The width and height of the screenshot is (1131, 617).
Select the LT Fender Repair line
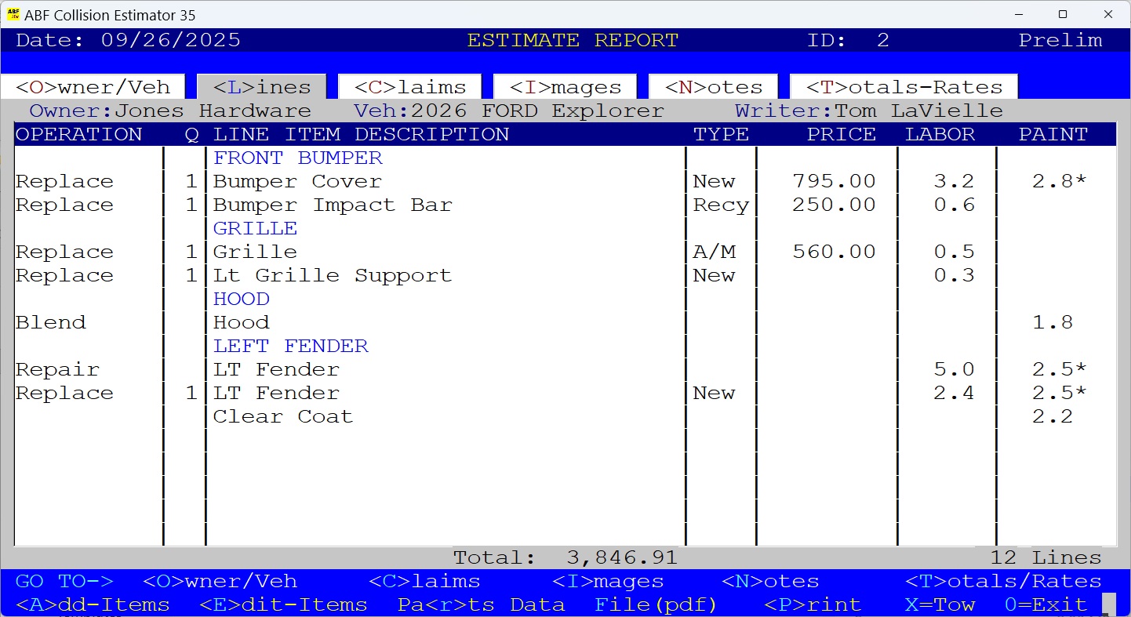click(275, 369)
